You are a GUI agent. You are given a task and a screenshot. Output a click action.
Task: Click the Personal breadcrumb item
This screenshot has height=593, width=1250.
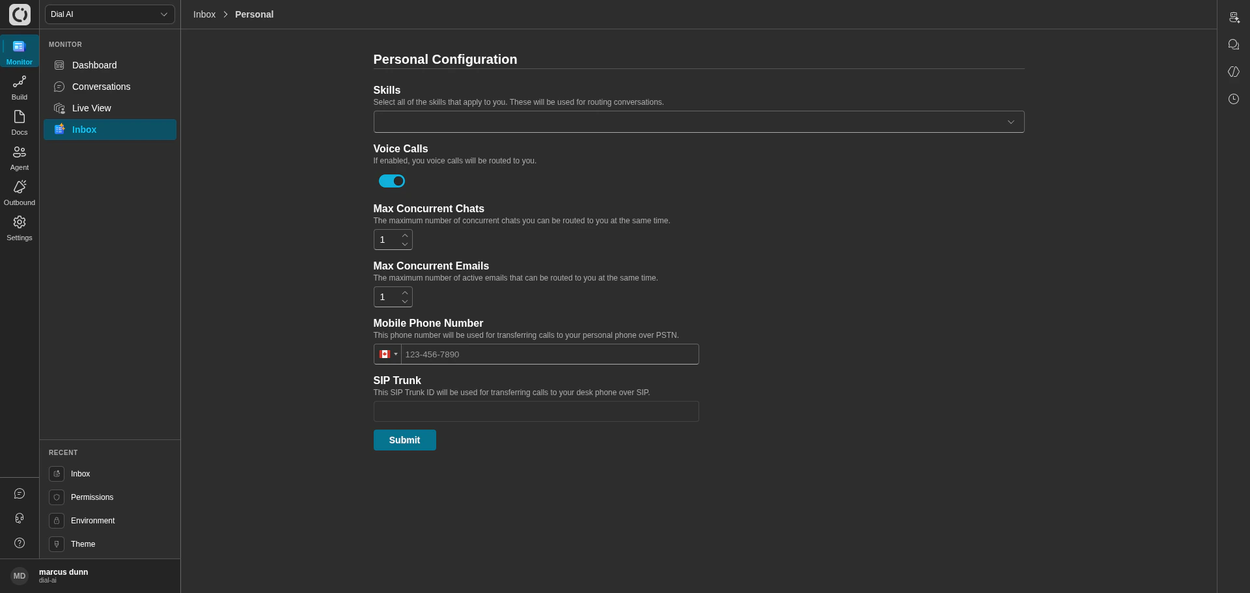click(x=254, y=14)
